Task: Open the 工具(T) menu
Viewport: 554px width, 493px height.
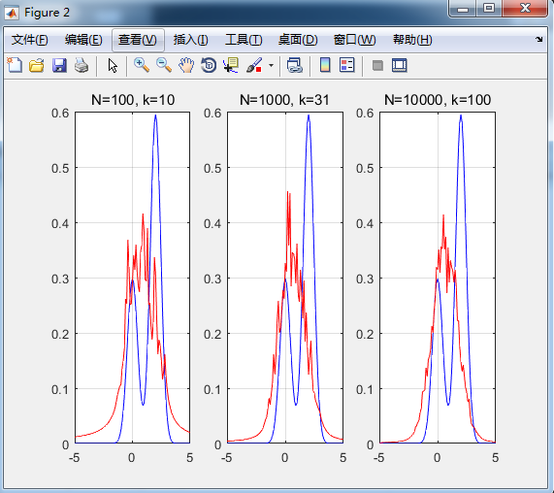Action: (244, 40)
